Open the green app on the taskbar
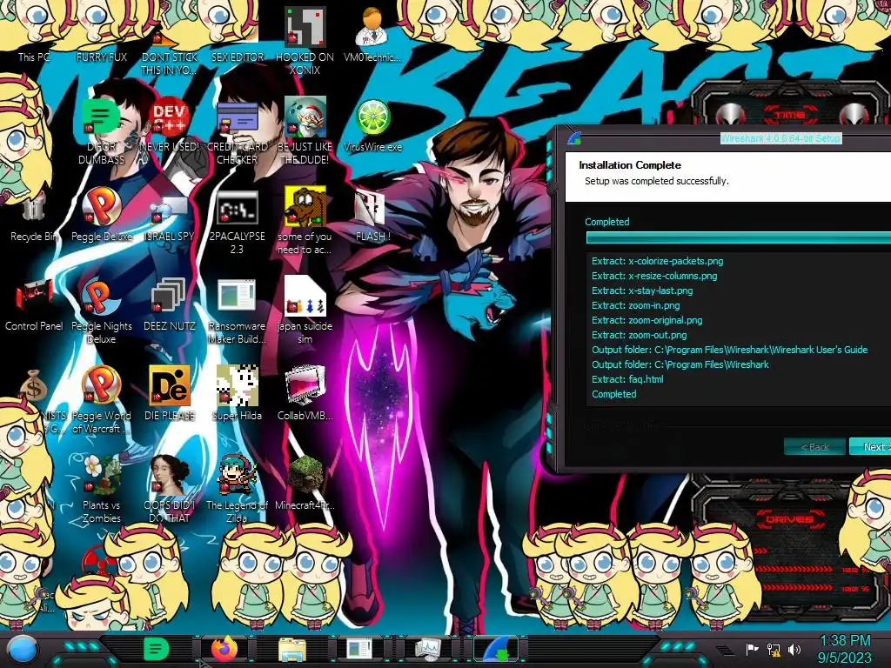Viewport: 891px width, 668px height. [x=155, y=649]
